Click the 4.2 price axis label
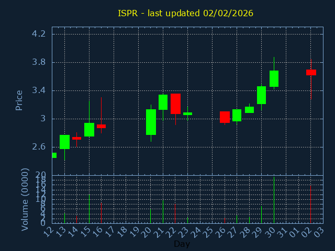335x251 pixels. click(x=39, y=34)
